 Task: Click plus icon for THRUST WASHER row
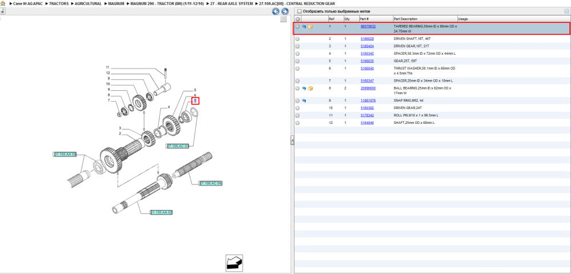pos(297,68)
